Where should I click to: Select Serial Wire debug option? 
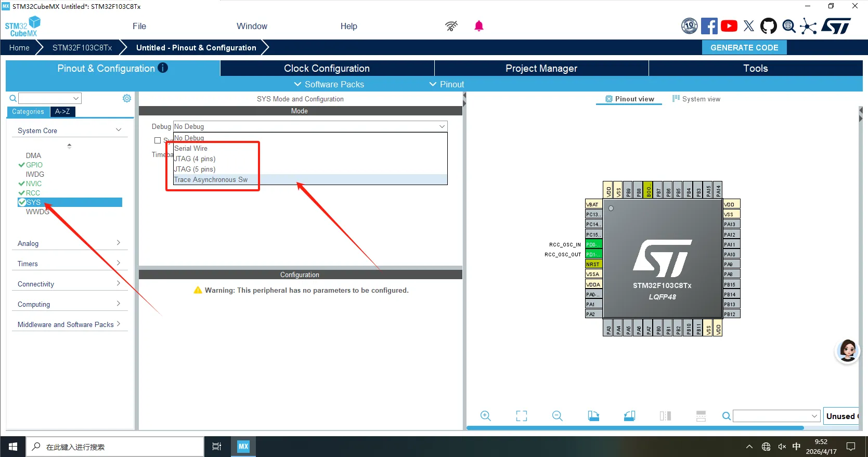(191, 148)
